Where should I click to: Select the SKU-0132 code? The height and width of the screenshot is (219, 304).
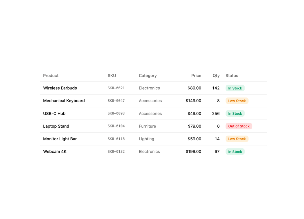coord(116,151)
